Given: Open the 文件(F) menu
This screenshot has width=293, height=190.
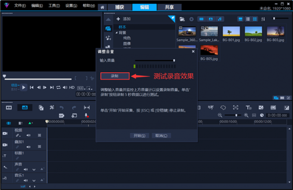Looking at the screenshot, I should click(20, 6).
